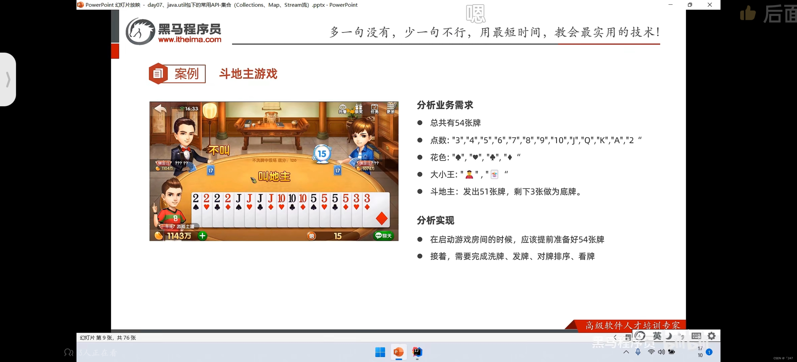
Task: Click the 倍 multiplier badge
Action: click(x=311, y=236)
